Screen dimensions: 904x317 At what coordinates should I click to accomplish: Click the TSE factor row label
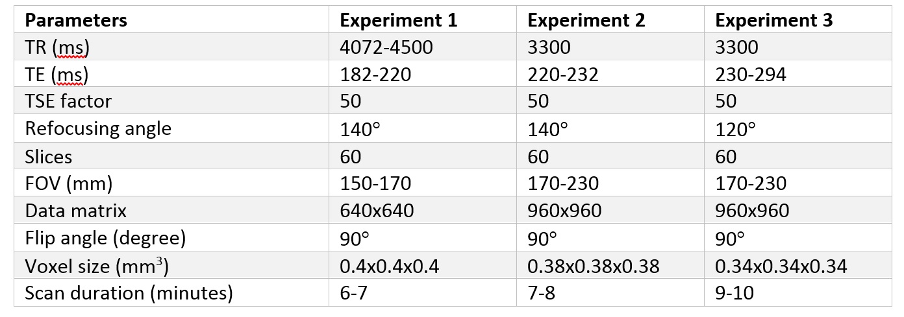click(x=68, y=102)
